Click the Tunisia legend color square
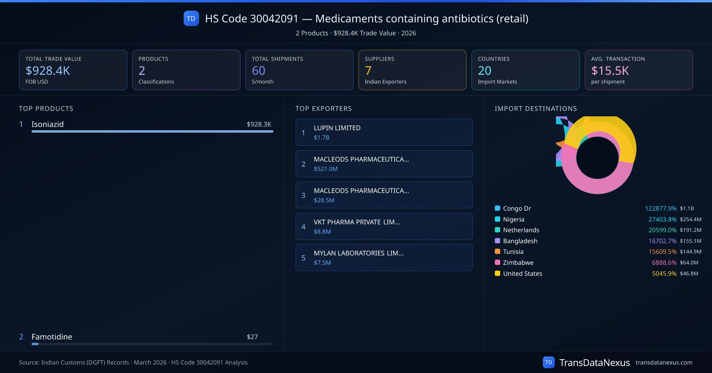712x373 pixels. (498, 251)
